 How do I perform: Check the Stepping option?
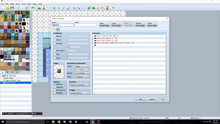click(x=55, y=87)
